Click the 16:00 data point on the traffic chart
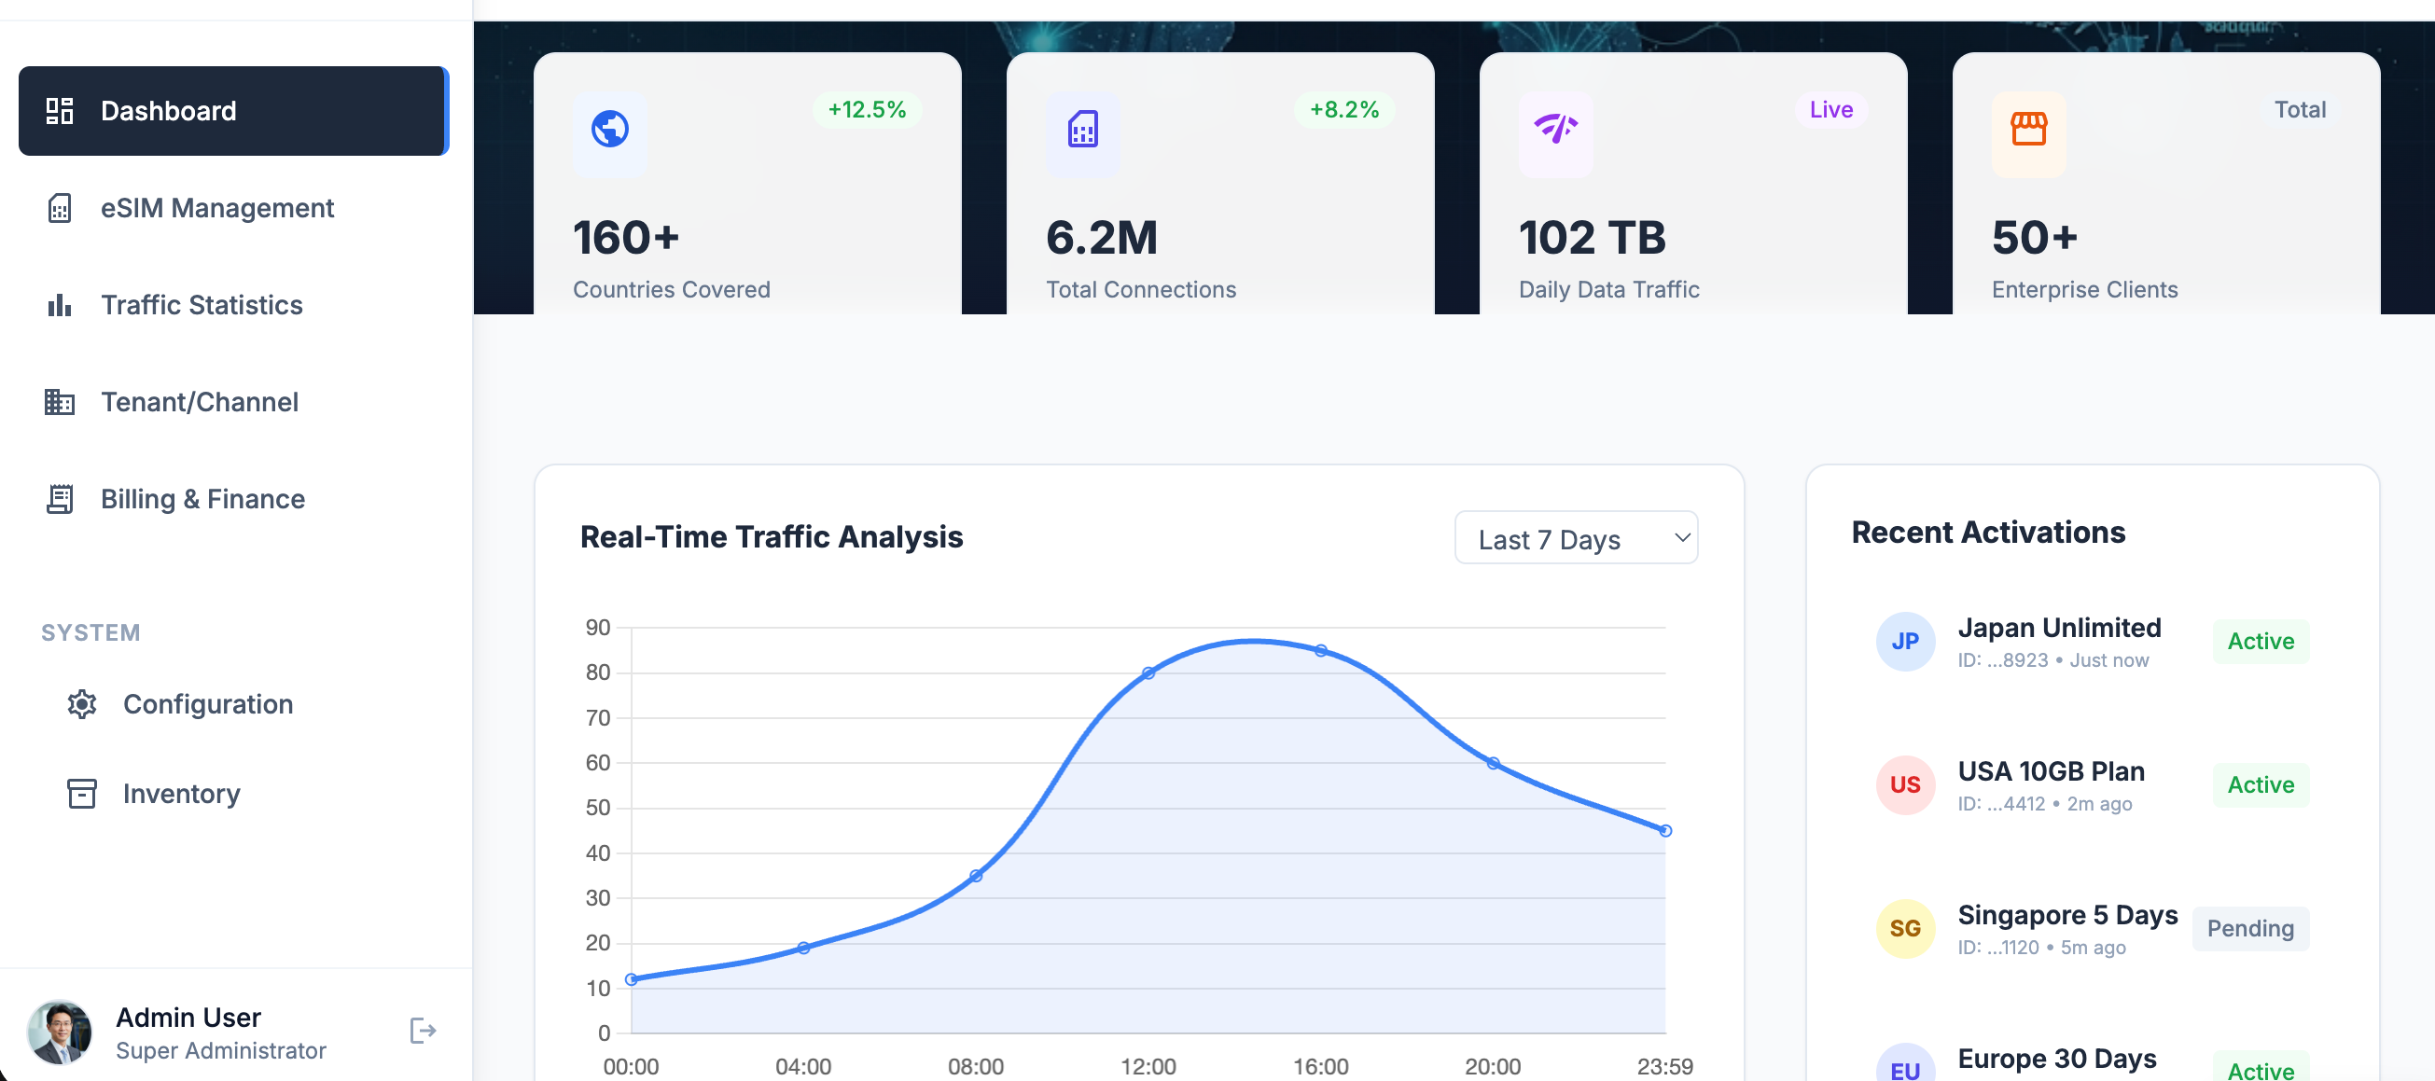Screen dimensions: 2435x1081 [1320, 651]
